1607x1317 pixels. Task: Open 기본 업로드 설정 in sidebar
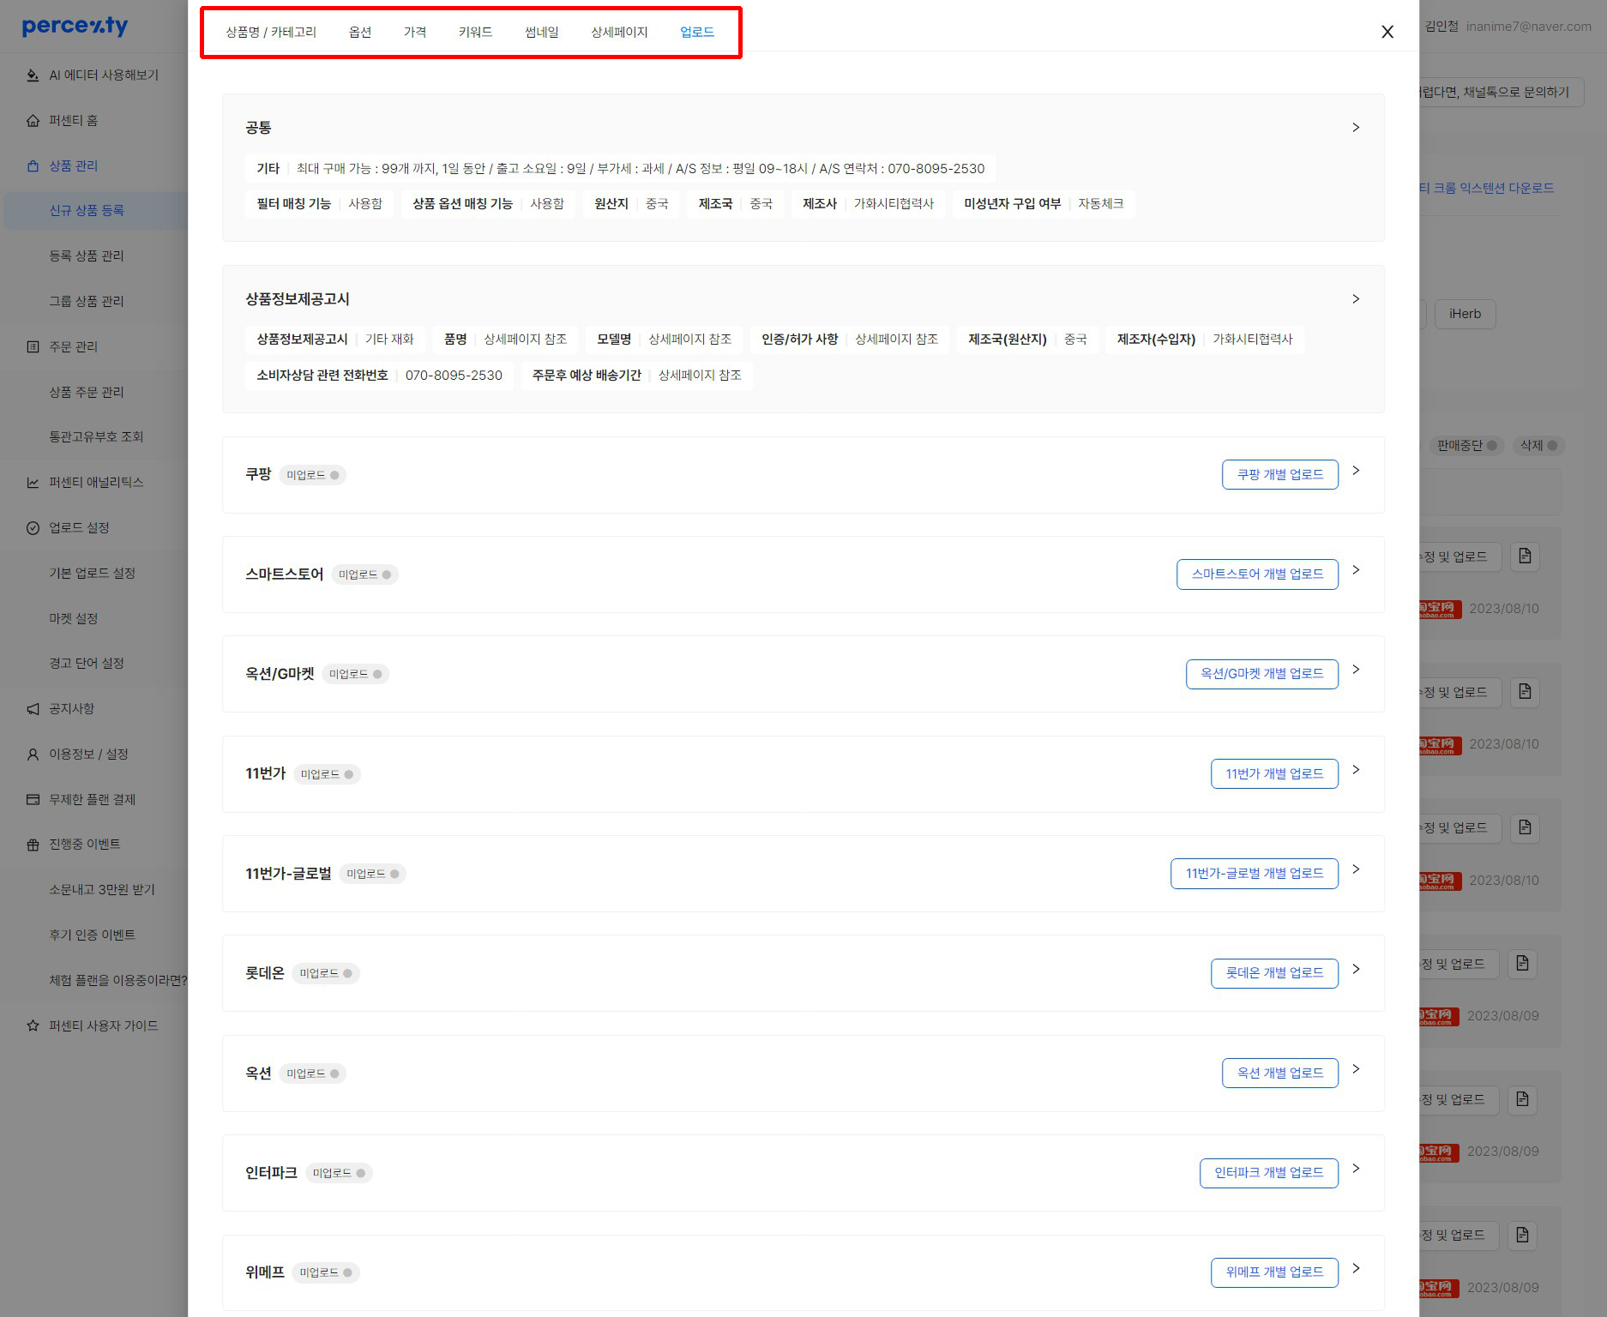[93, 574]
